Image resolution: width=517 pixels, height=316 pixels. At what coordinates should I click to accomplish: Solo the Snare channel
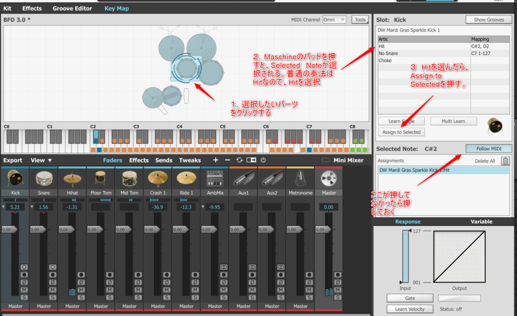(53, 297)
